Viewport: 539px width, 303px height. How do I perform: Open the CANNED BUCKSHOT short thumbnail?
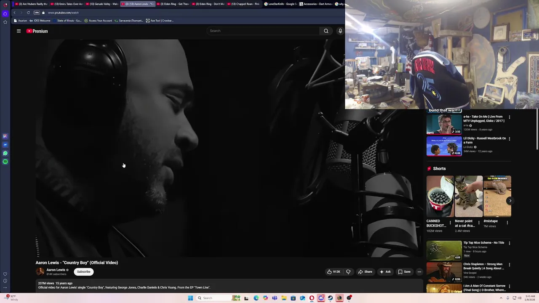[440, 196]
